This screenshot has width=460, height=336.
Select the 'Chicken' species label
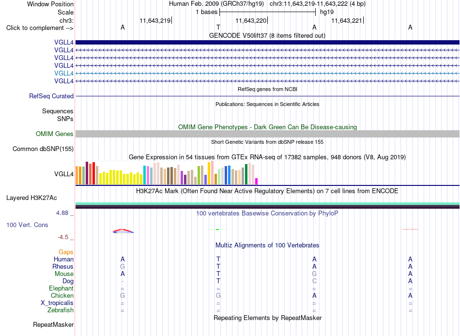click(62, 295)
